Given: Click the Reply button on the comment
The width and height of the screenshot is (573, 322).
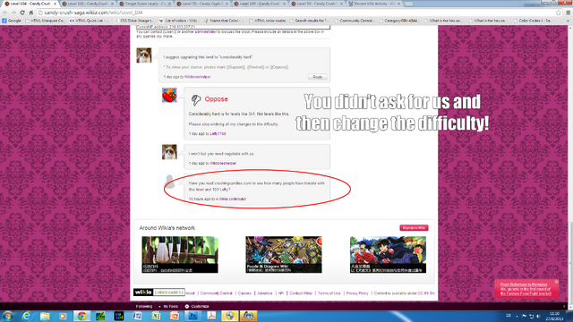Looking at the screenshot, I should point(317,77).
